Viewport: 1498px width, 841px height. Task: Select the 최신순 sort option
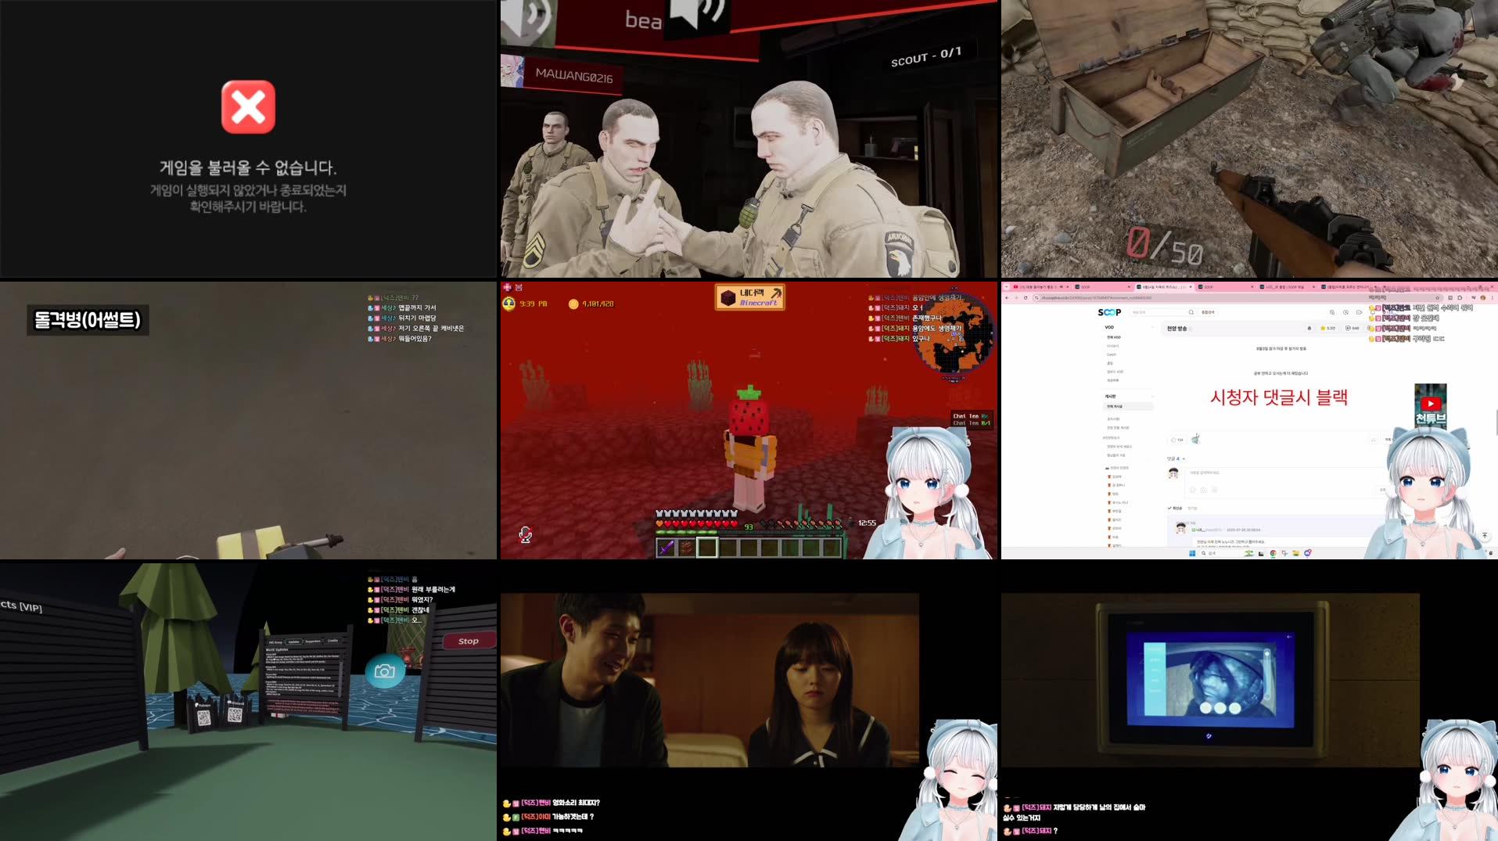pyautogui.click(x=1174, y=508)
